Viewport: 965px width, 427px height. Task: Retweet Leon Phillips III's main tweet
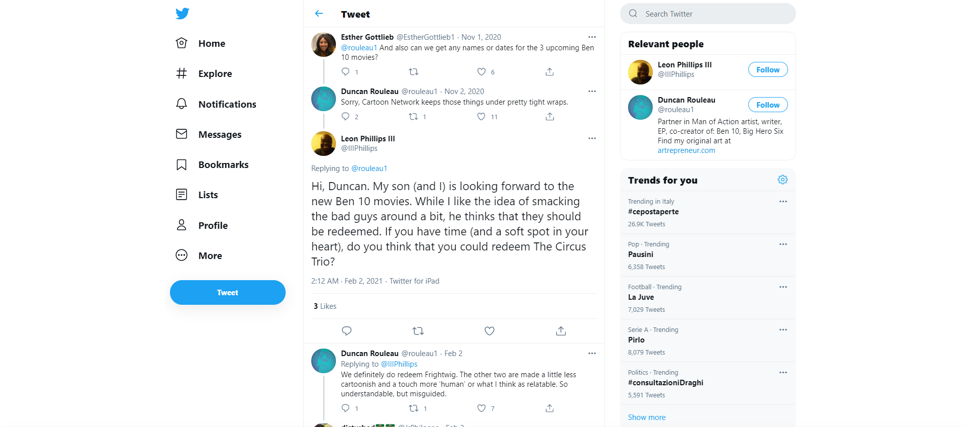(x=418, y=331)
